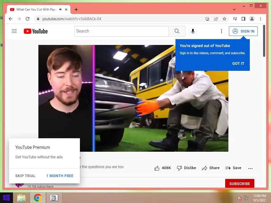Click the share page icon in address bar
Screen dimensions: 271x203
216,19
